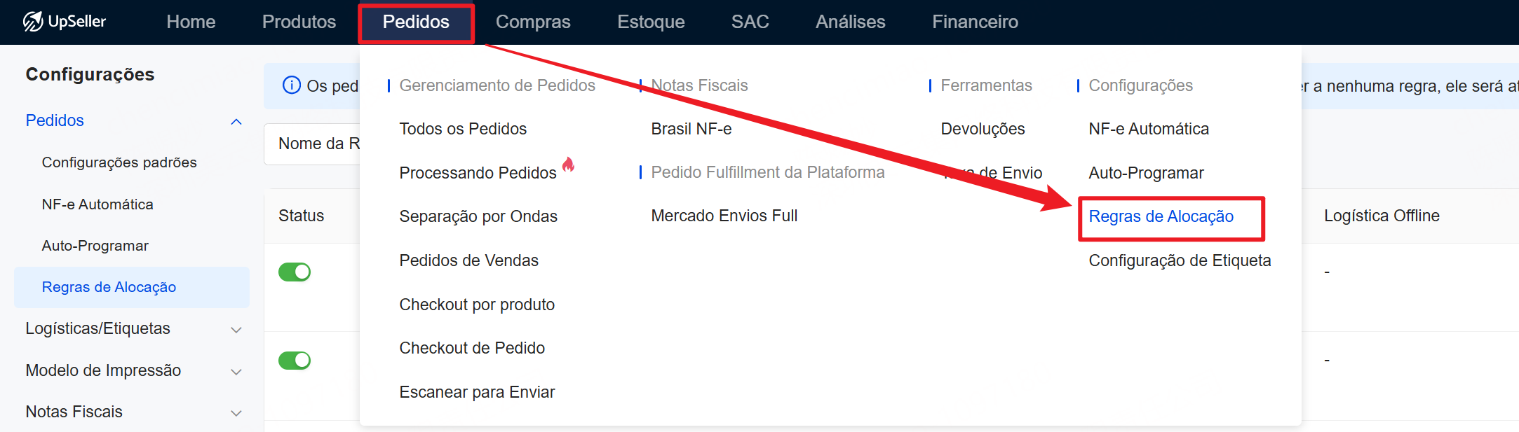Open Todos os Pedidos

(463, 129)
